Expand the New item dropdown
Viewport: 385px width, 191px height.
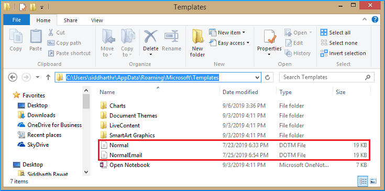(x=244, y=32)
